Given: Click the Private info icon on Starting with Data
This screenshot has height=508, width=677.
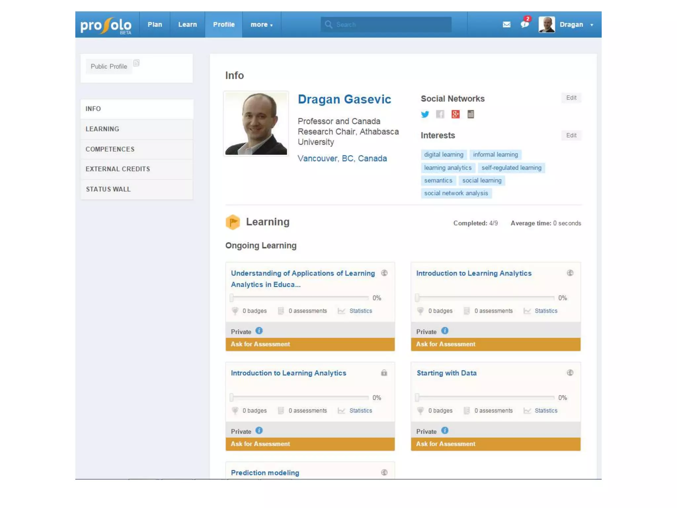Looking at the screenshot, I should click(445, 430).
